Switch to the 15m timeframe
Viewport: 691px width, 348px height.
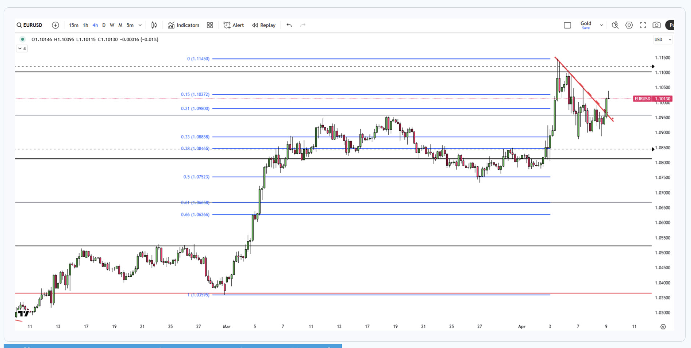click(73, 25)
